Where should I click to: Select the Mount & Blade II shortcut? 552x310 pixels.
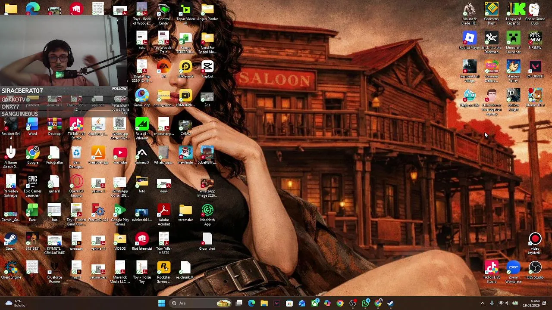pyautogui.click(x=469, y=13)
